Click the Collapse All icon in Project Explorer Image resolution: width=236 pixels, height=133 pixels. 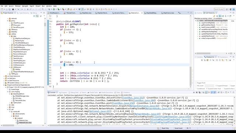coord(34,16)
